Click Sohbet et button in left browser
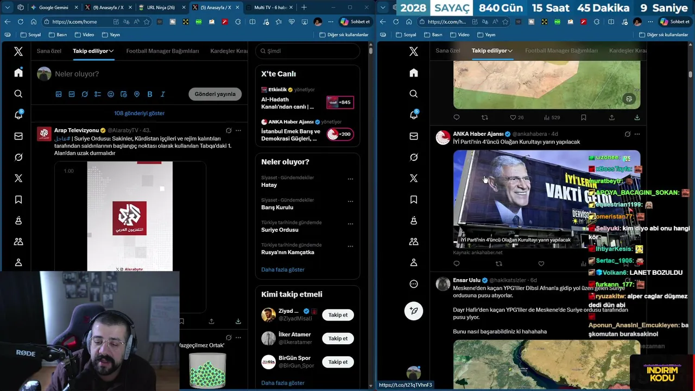 [x=355, y=22]
